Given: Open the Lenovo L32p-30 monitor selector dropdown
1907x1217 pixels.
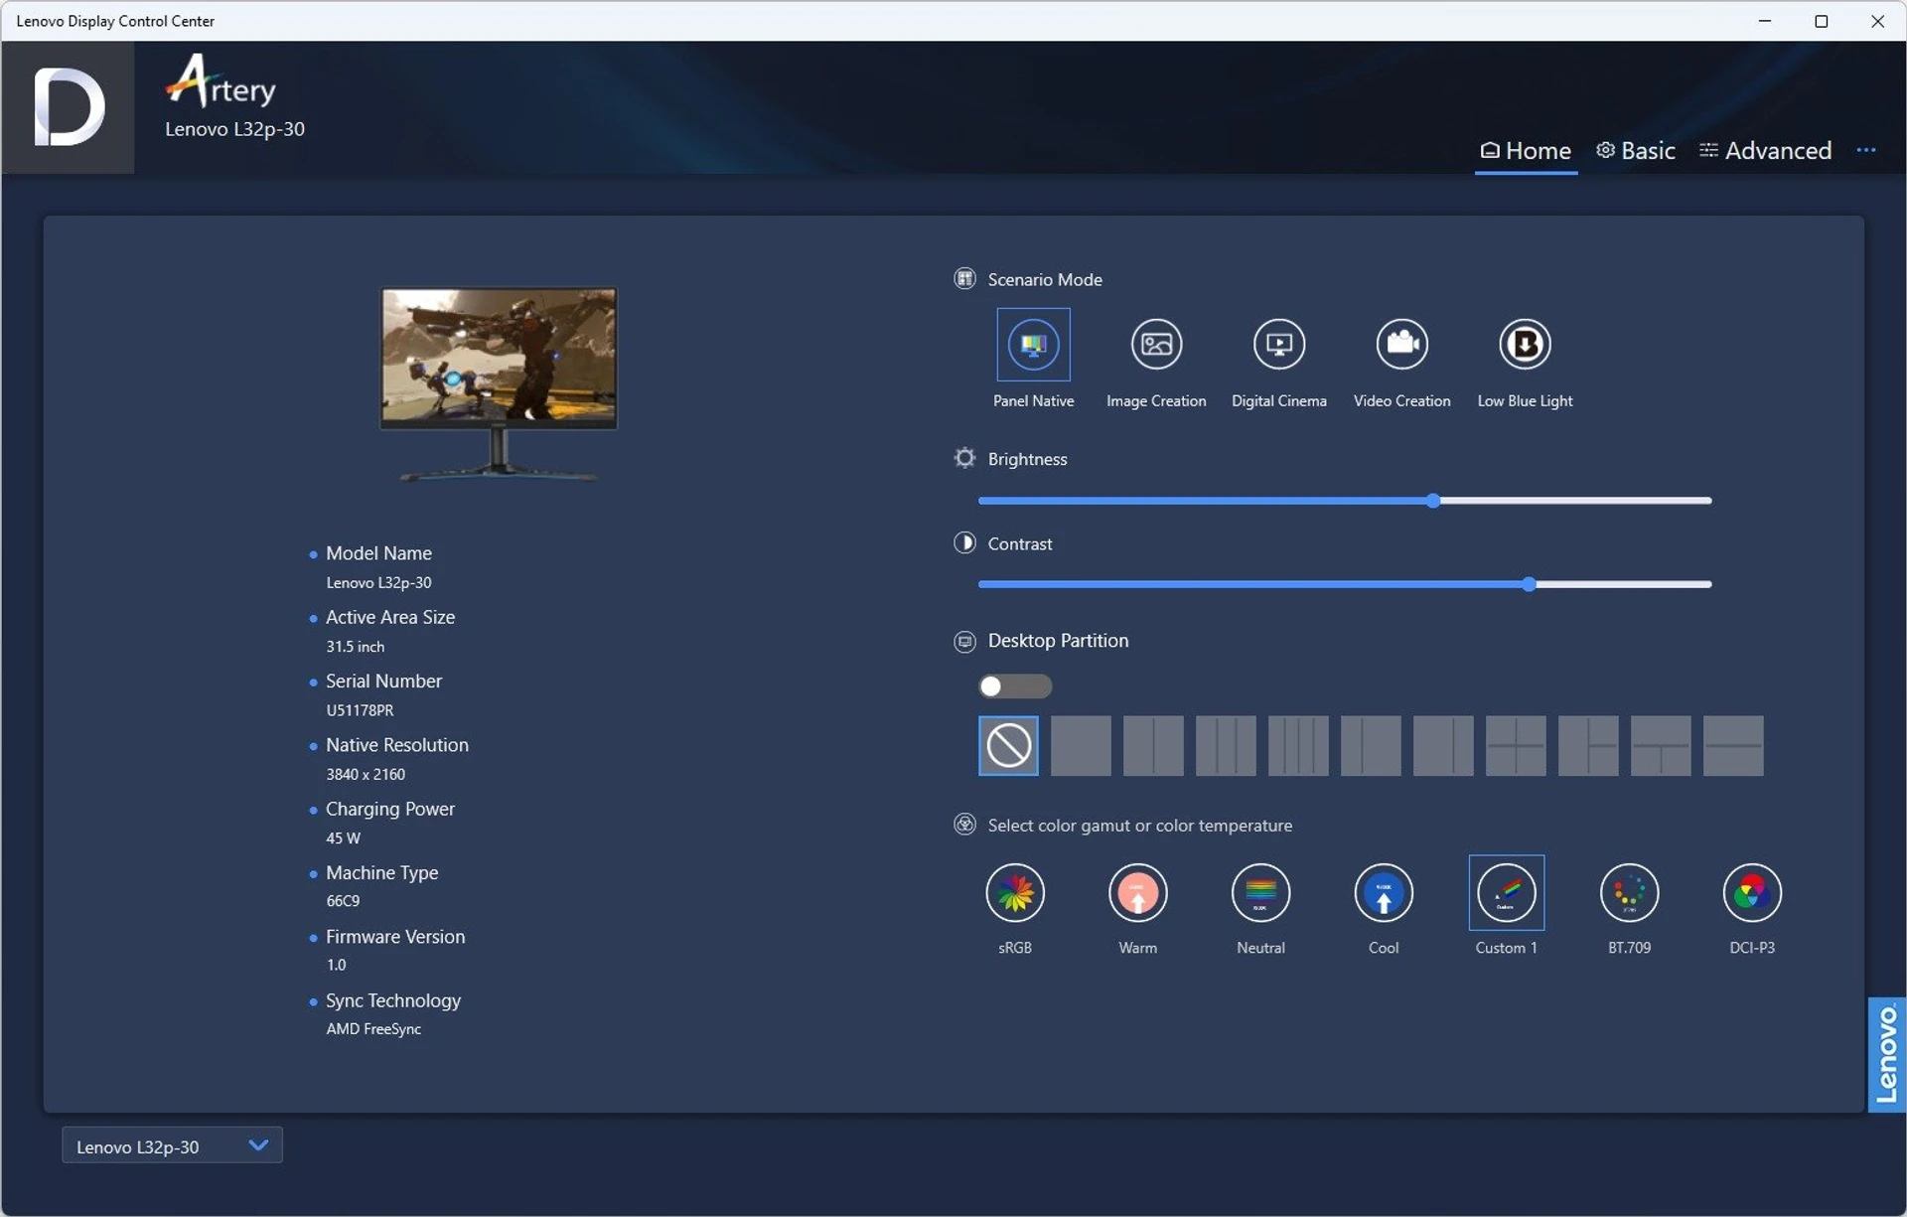Looking at the screenshot, I should pos(172,1145).
